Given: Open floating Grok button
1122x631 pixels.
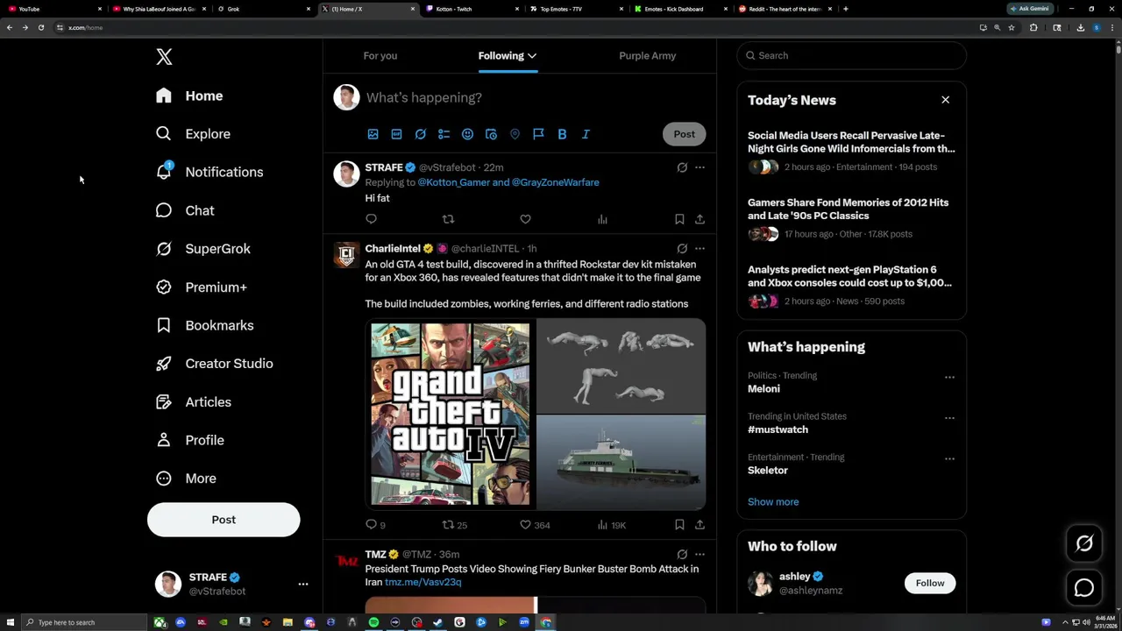Looking at the screenshot, I should point(1084,544).
